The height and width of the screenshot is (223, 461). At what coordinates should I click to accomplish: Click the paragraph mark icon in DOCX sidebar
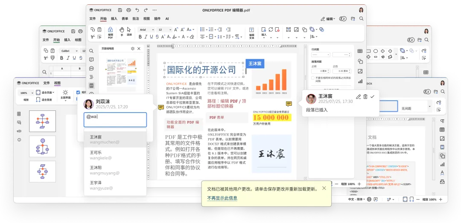click(442, 121)
